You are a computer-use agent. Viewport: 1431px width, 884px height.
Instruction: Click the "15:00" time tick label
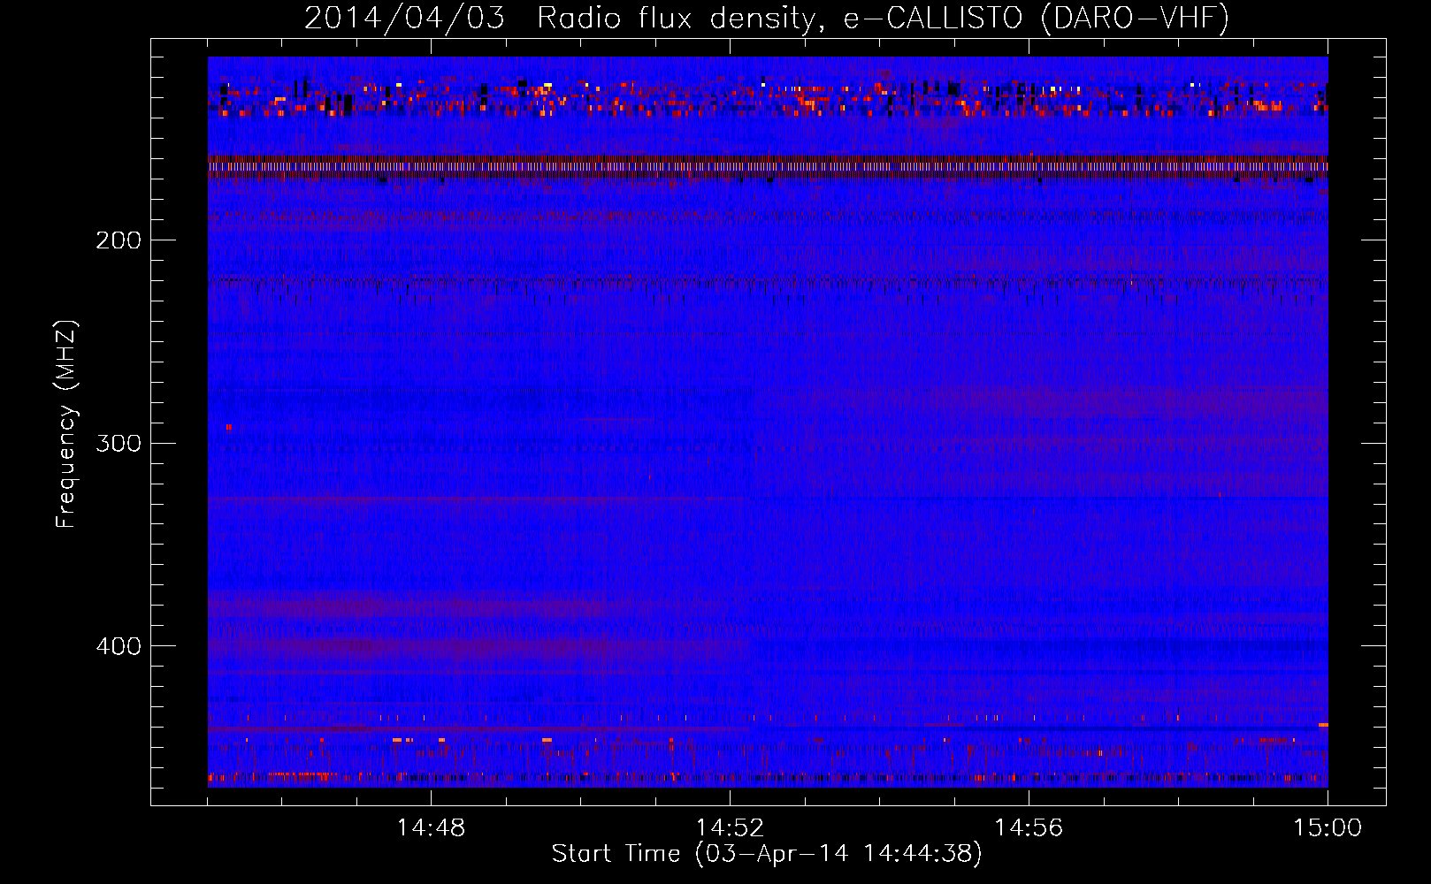(x=1328, y=828)
